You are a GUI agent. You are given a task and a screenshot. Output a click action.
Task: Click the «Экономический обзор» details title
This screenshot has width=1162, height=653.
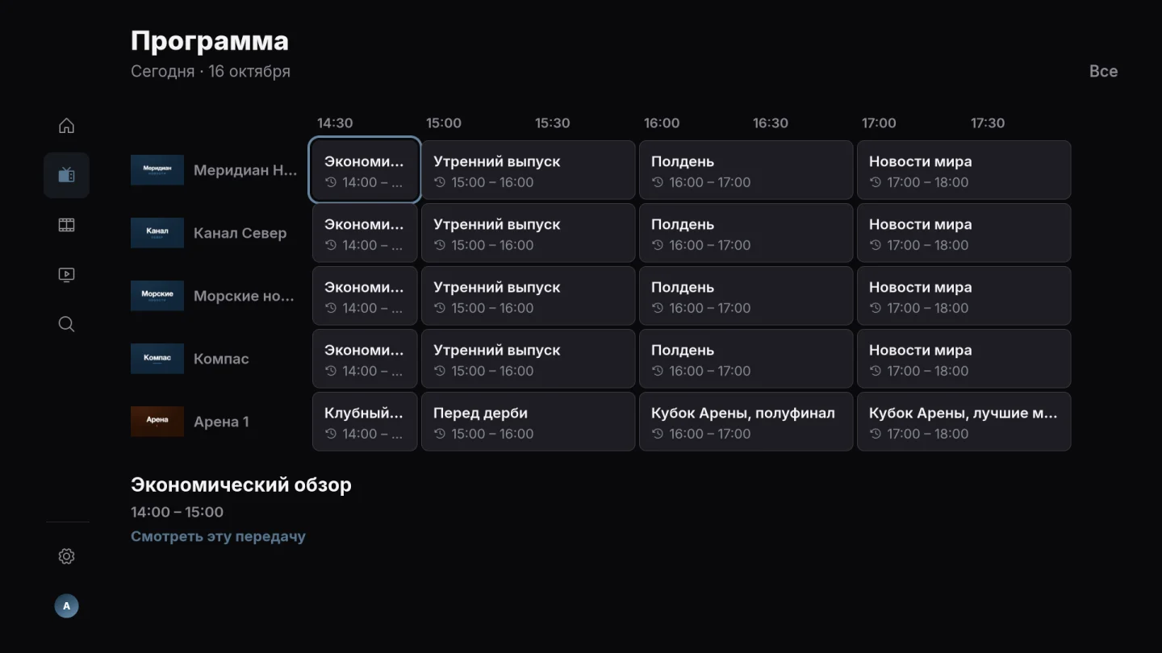pyautogui.click(x=241, y=485)
